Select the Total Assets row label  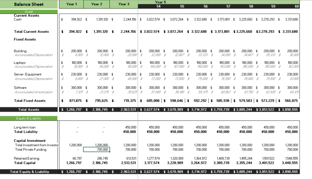pos(29,110)
